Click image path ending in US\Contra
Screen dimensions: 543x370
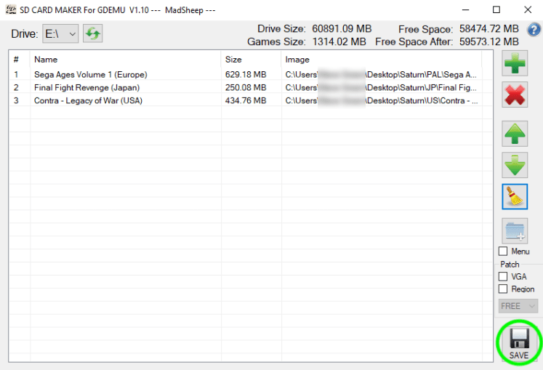coord(382,101)
